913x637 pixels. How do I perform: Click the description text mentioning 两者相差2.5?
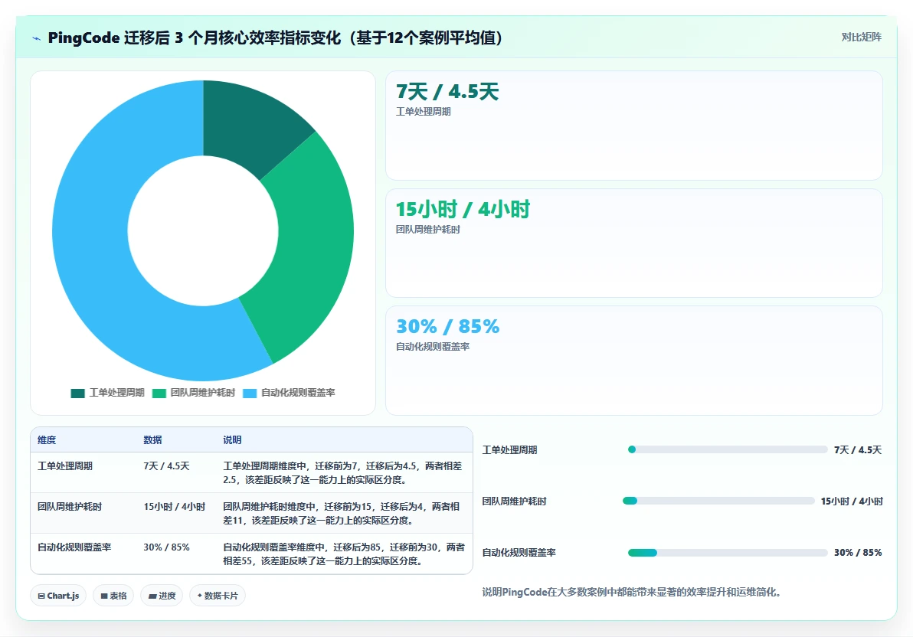(343, 473)
